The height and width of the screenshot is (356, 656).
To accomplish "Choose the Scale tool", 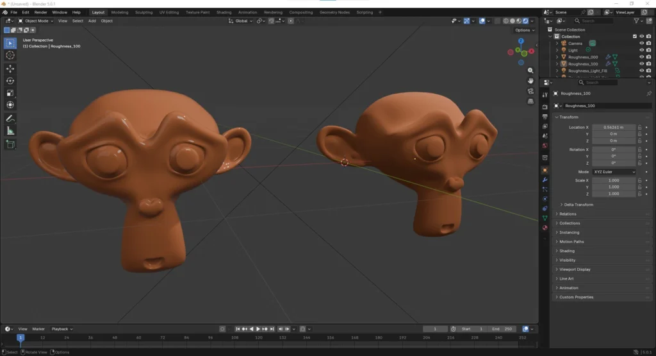I will coord(10,93).
